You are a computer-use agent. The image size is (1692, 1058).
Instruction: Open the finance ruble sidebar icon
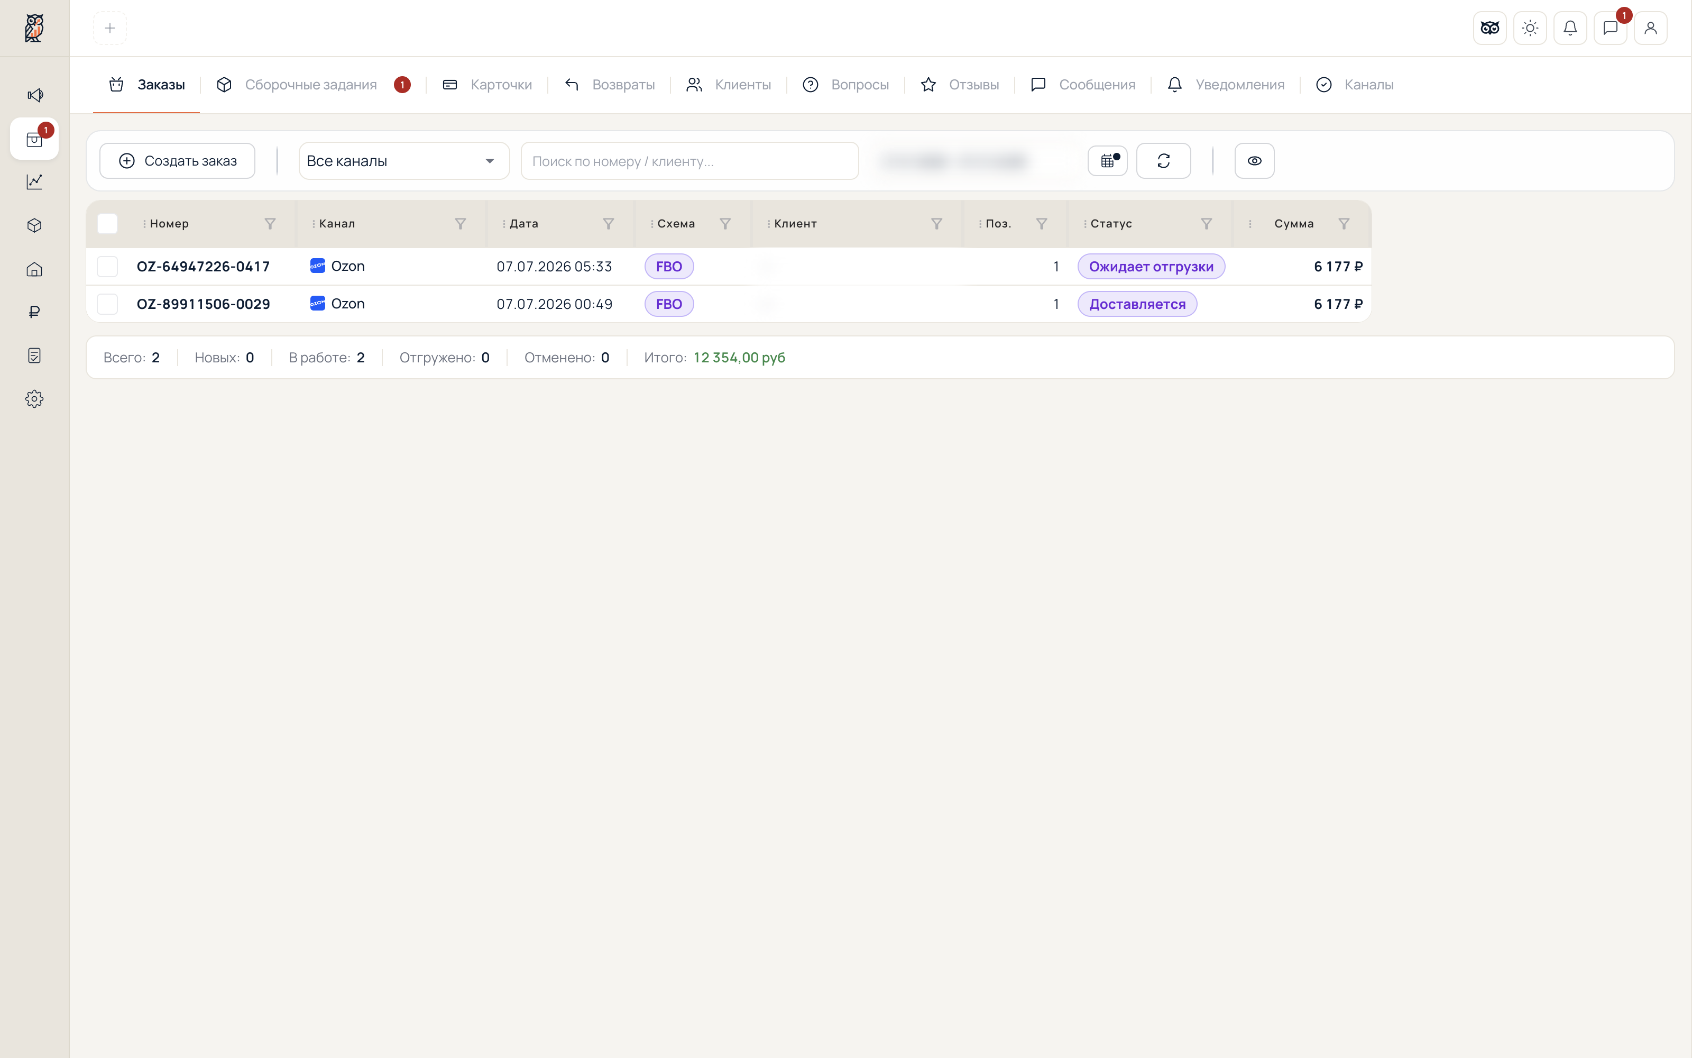coord(34,312)
